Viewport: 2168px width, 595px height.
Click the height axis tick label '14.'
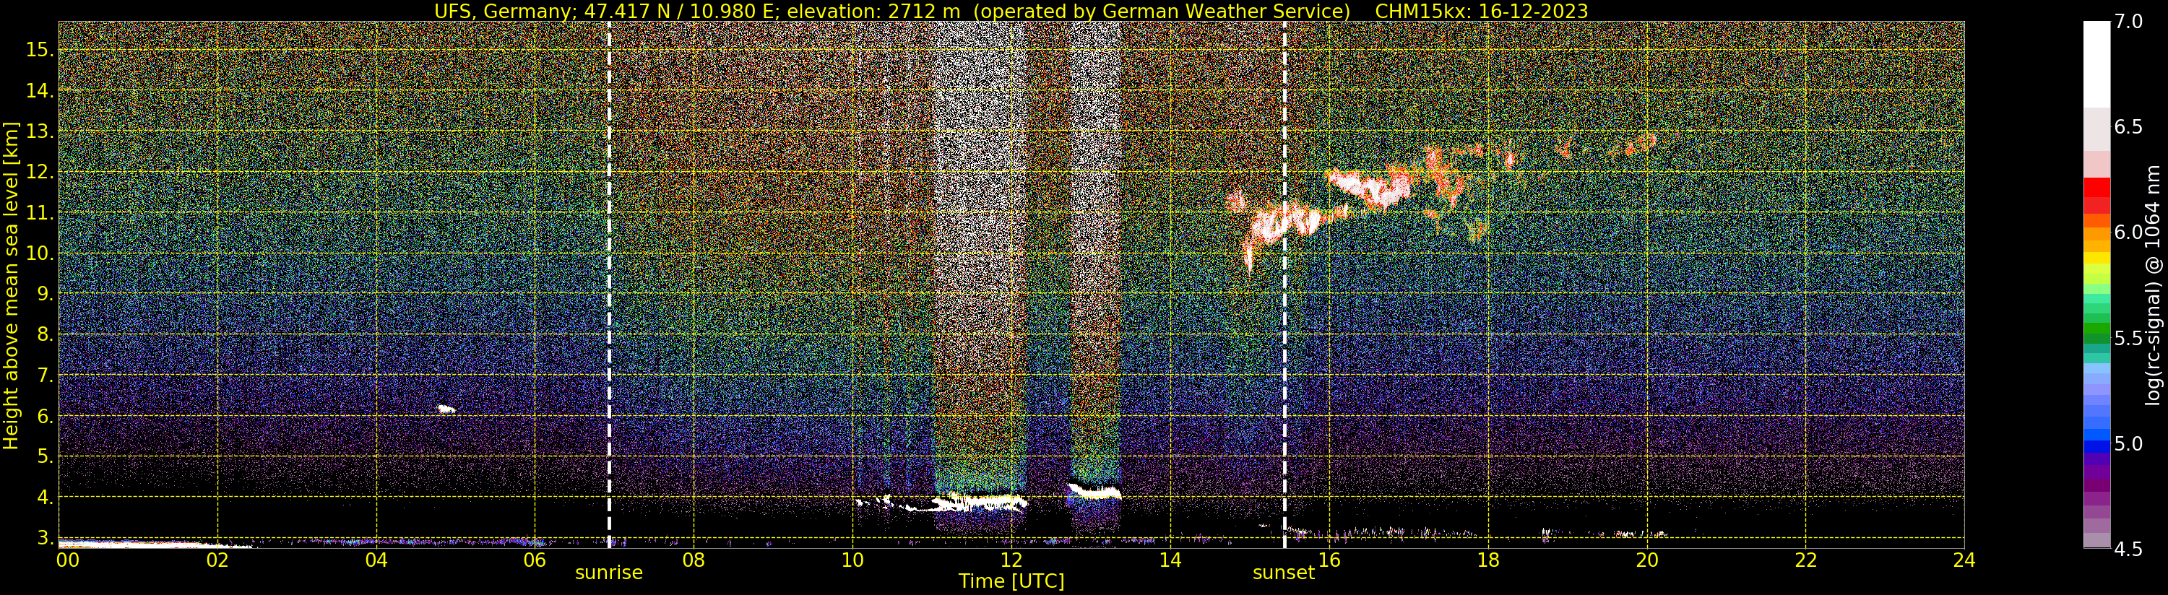coord(40,90)
